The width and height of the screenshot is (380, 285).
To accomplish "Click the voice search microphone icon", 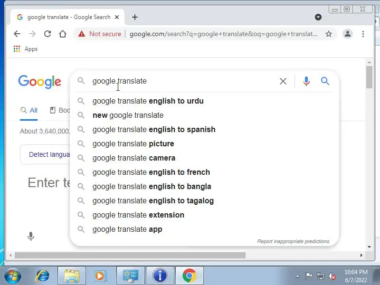I will pos(306,81).
